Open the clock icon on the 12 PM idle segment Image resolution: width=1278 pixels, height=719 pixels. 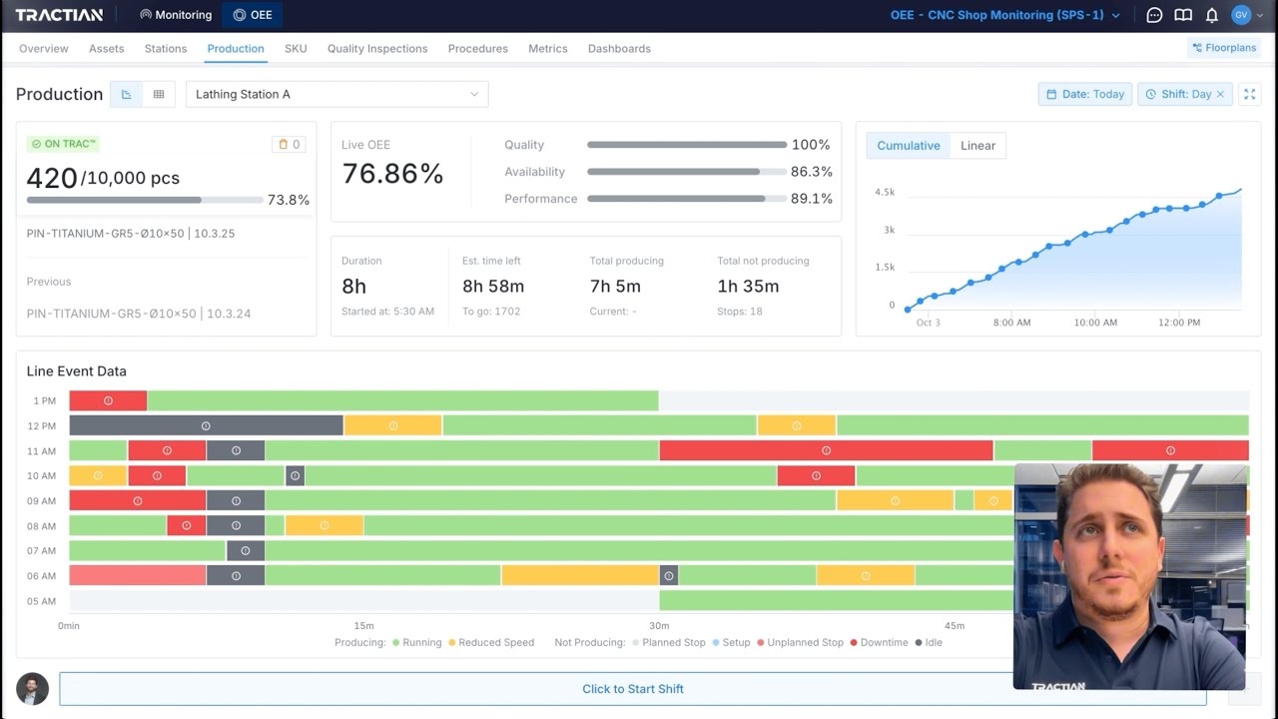tap(206, 425)
